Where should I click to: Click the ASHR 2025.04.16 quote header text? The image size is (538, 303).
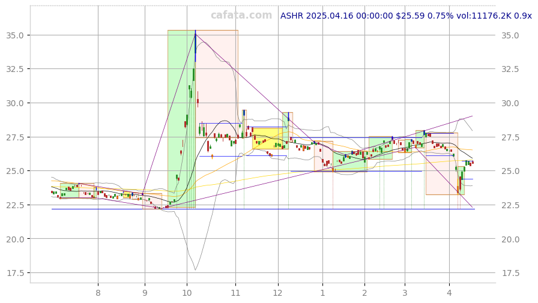coord(406,16)
